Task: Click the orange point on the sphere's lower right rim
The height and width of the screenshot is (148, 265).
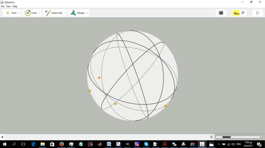Action: click(x=165, y=106)
